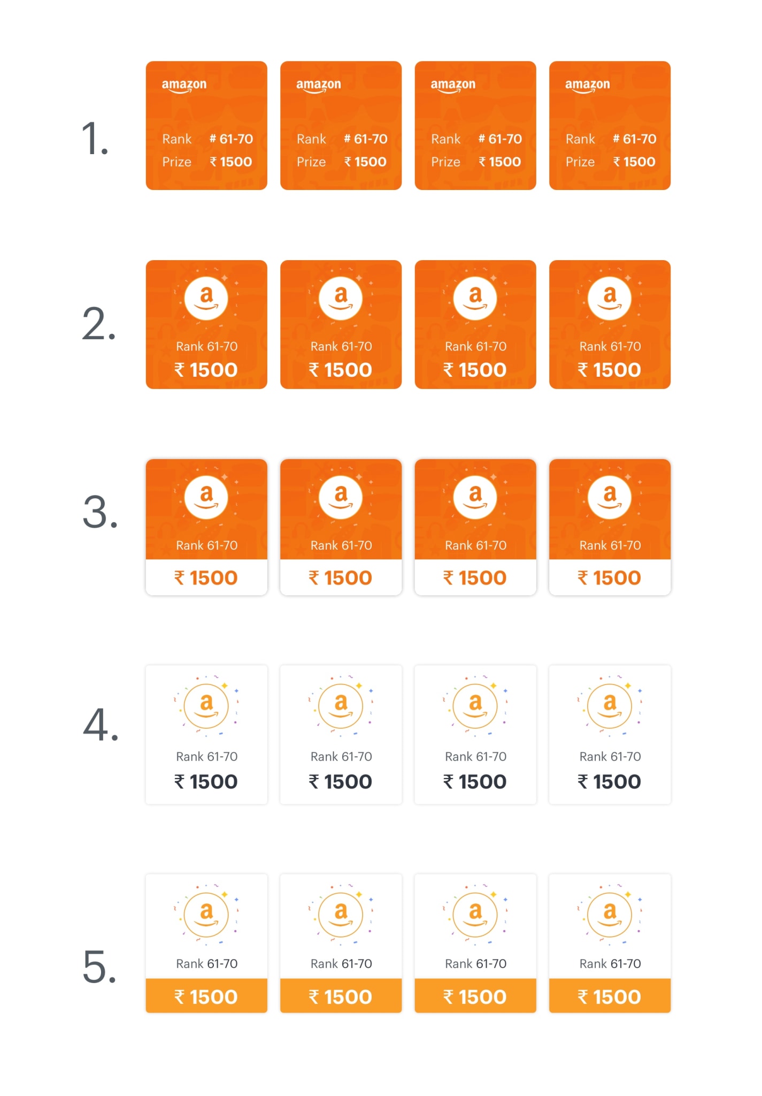Click the Prize ₹ 1500 line on row 1's third card

click(476, 162)
